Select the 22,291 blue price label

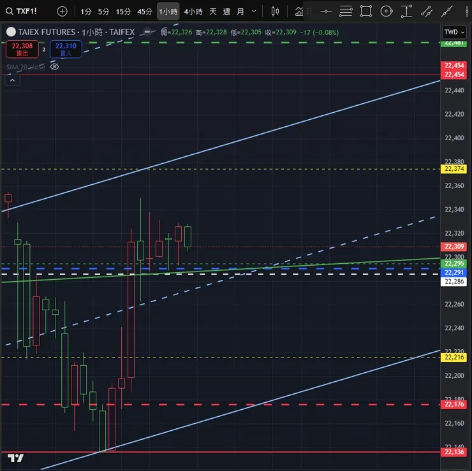pyautogui.click(x=454, y=273)
